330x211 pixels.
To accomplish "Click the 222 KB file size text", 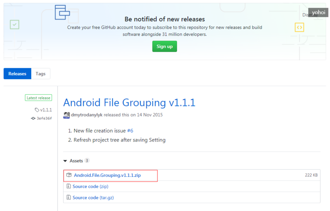I will [x=311, y=175].
